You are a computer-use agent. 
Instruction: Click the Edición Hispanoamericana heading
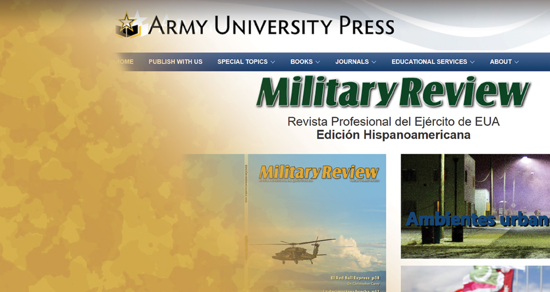click(393, 135)
